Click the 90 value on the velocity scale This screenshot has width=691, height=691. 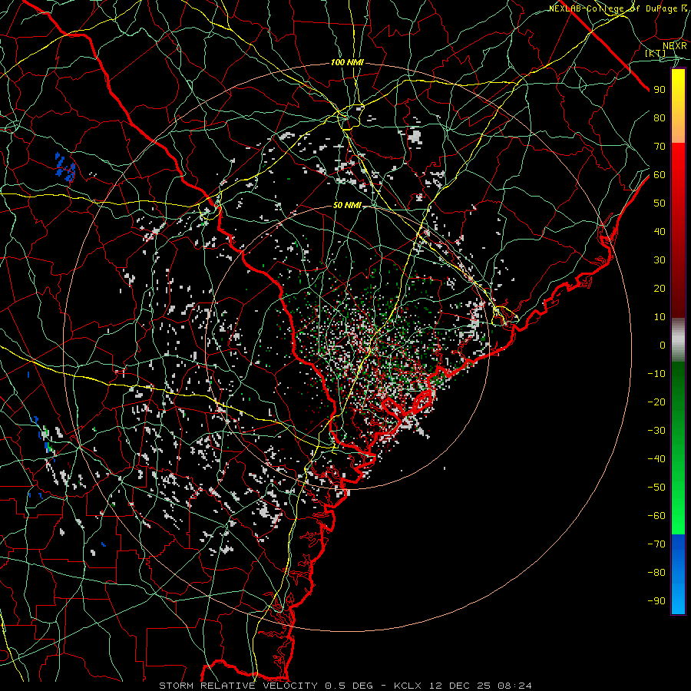660,90
